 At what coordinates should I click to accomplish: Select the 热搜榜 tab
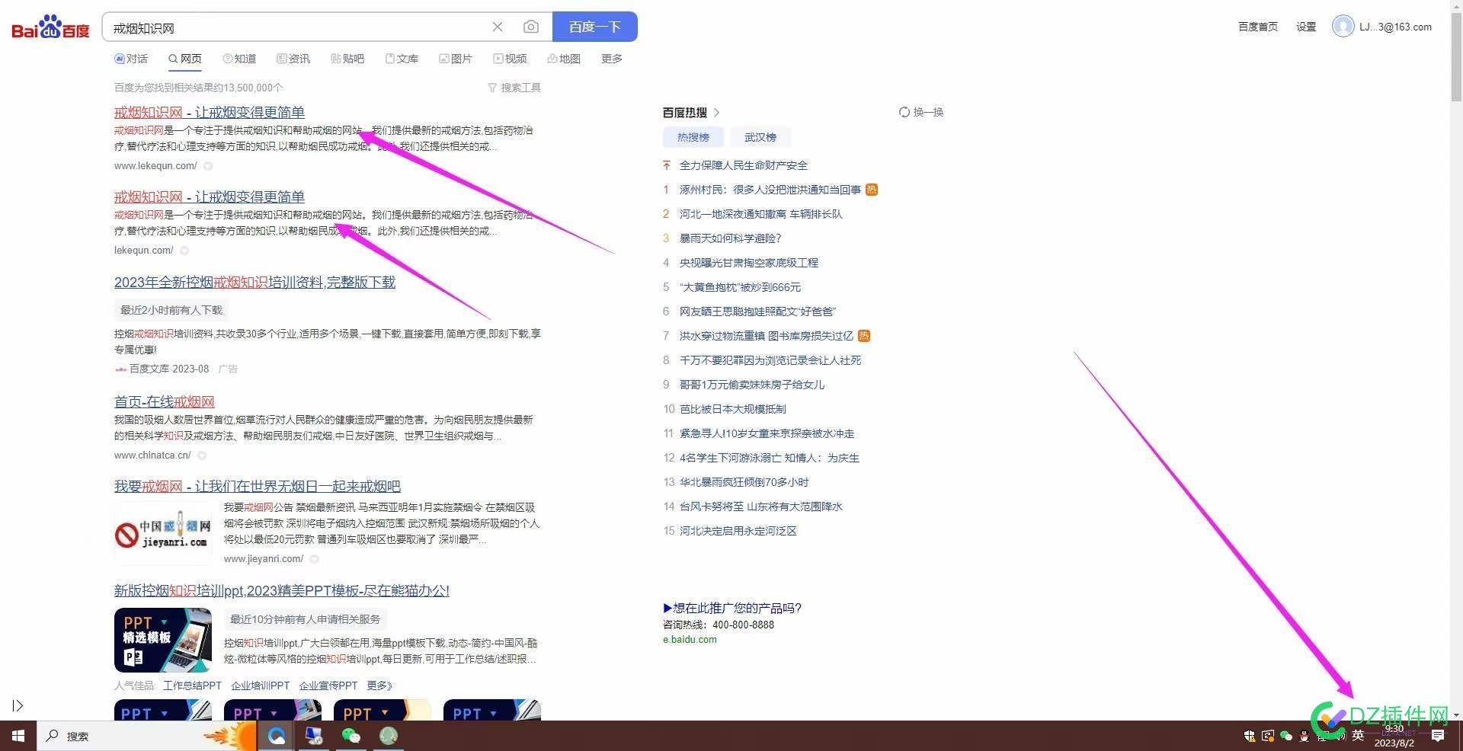point(693,137)
